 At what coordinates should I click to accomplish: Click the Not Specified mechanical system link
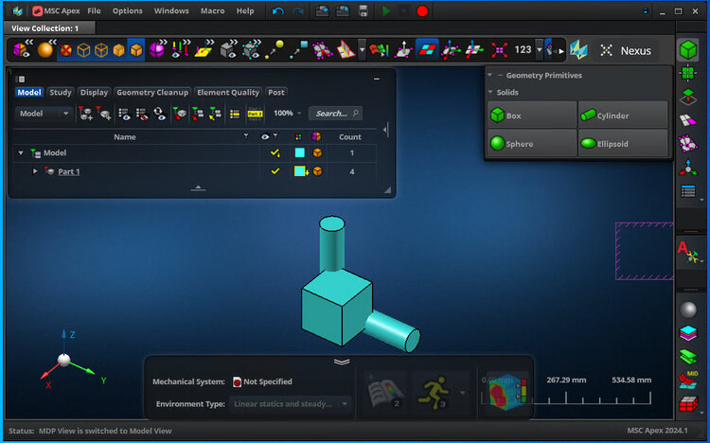click(267, 381)
